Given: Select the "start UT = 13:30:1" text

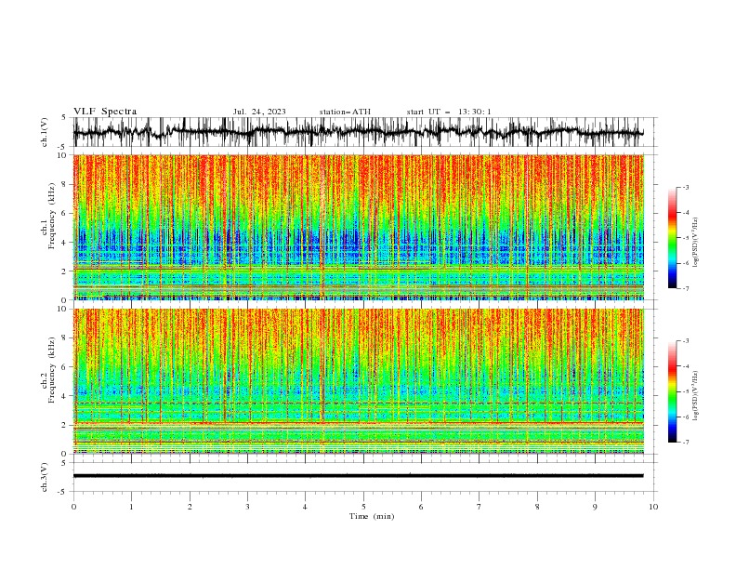Looking at the screenshot, I should click(449, 112).
